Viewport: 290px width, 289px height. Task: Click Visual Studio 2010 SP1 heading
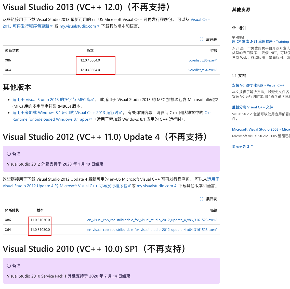(x=94, y=249)
